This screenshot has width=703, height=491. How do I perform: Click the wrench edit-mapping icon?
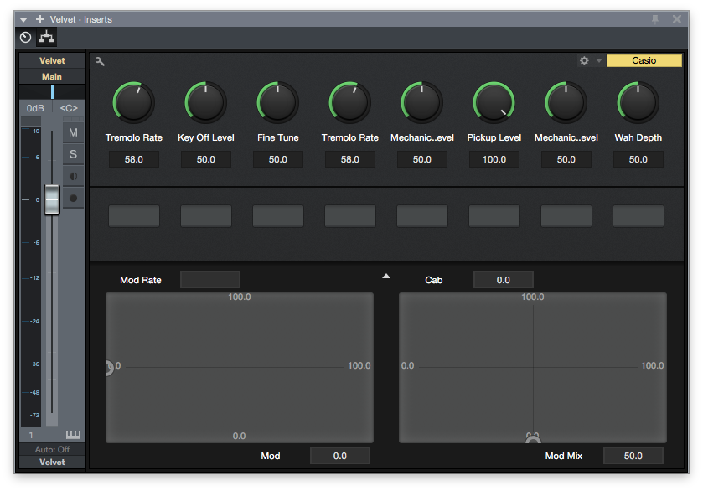pyautogui.click(x=101, y=61)
